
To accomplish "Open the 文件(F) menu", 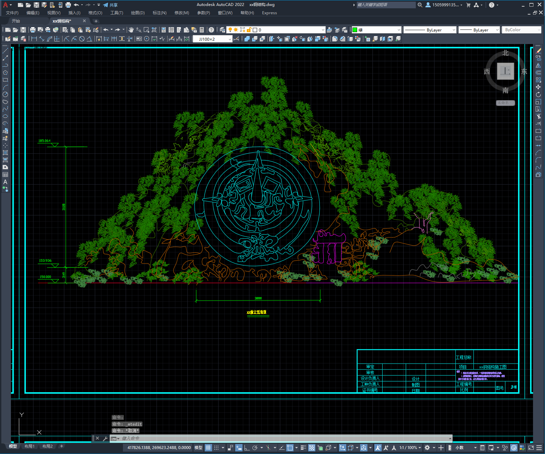I will [x=12, y=13].
